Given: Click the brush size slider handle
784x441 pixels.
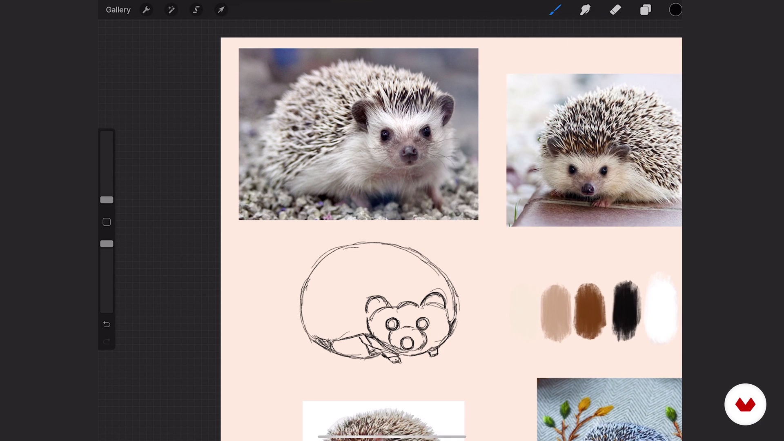Looking at the screenshot, I should (107, 200).
